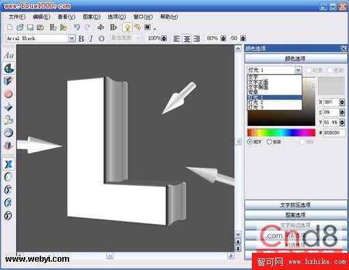Screen dimensions: 349x270
Task: Click the hex color code input field
Action: click(x=334, y=133)
